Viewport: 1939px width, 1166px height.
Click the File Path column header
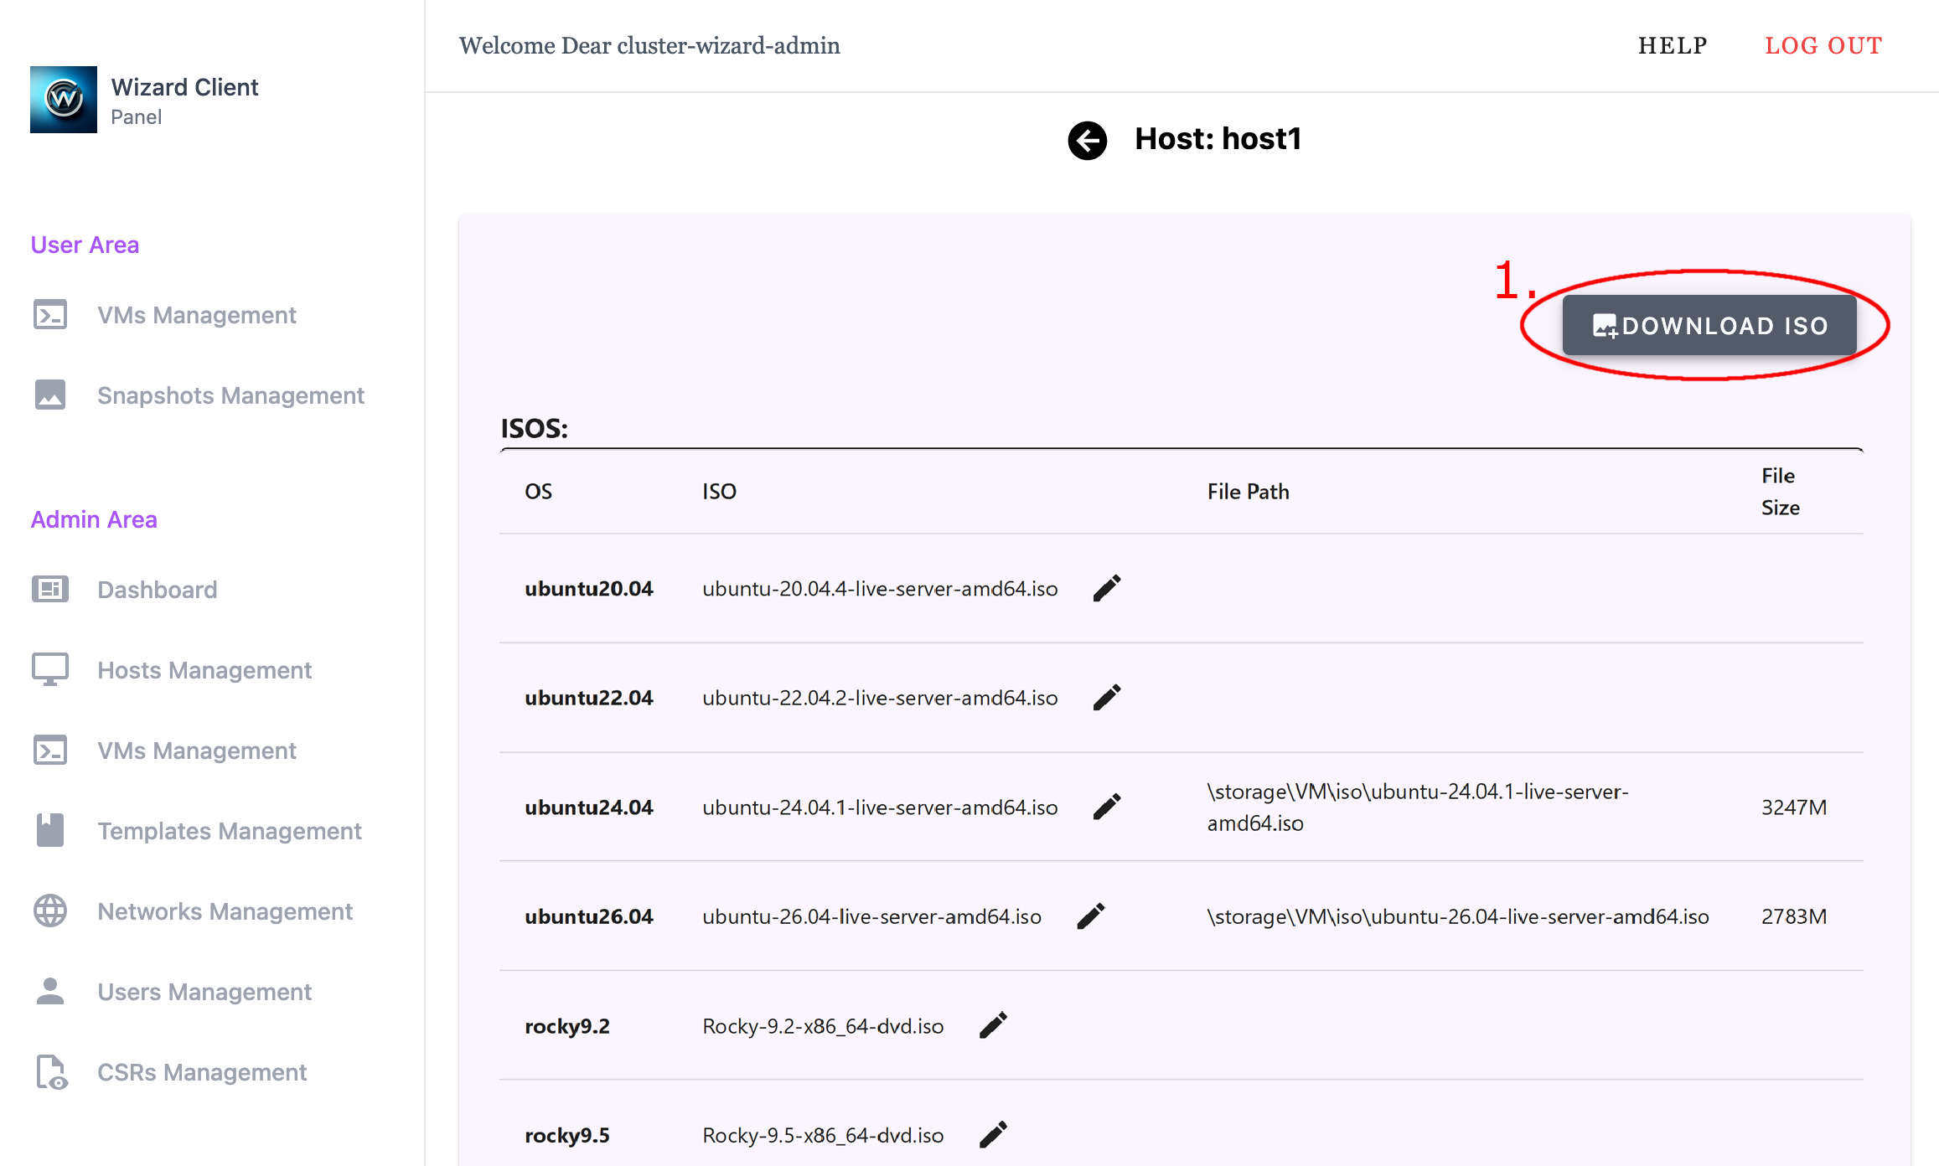coord(1248,492)
